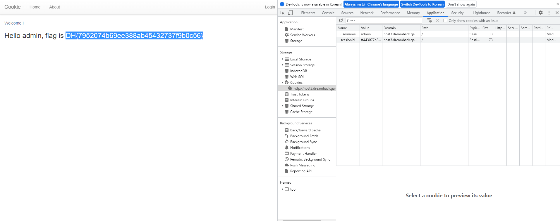Open the About page link
560x221 pixels.
[54, 7]
